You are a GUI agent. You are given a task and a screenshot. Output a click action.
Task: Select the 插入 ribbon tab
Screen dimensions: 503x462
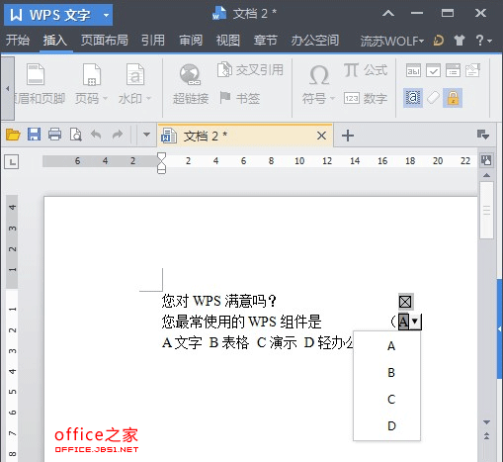click(x=55, y=41)
